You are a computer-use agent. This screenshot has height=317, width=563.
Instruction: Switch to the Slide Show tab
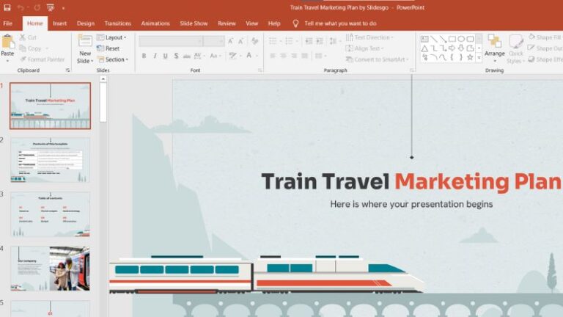[x=194, y=23]
